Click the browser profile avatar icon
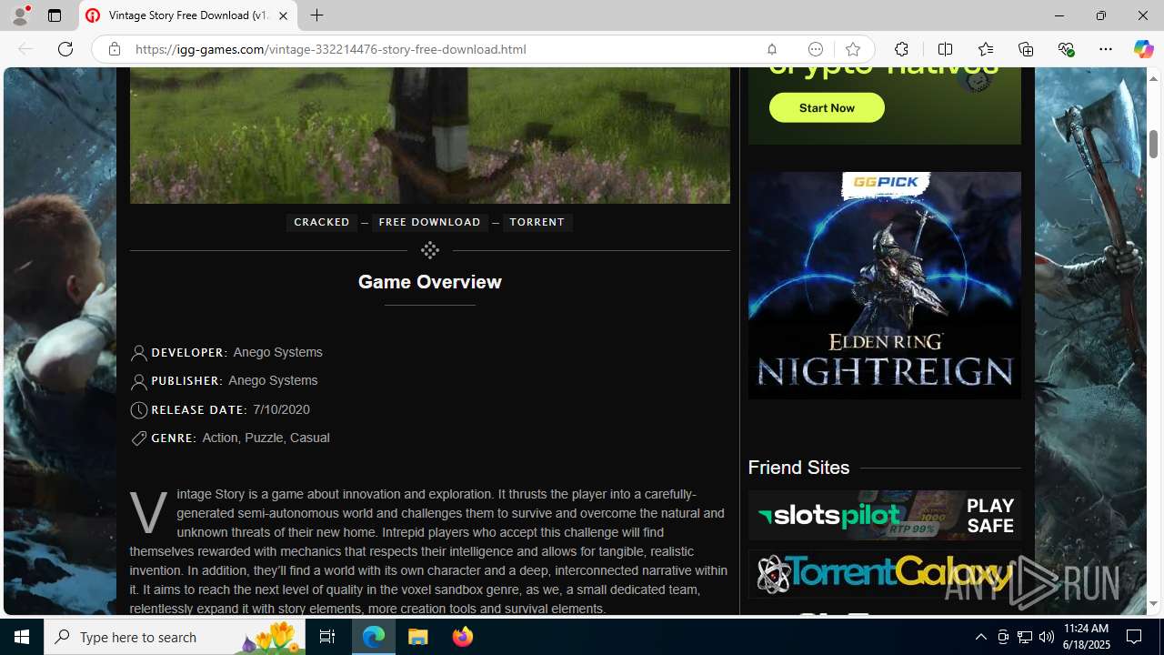Image resolution: width=1164 pixels, height=655 pixels. (x=19, y=15)
